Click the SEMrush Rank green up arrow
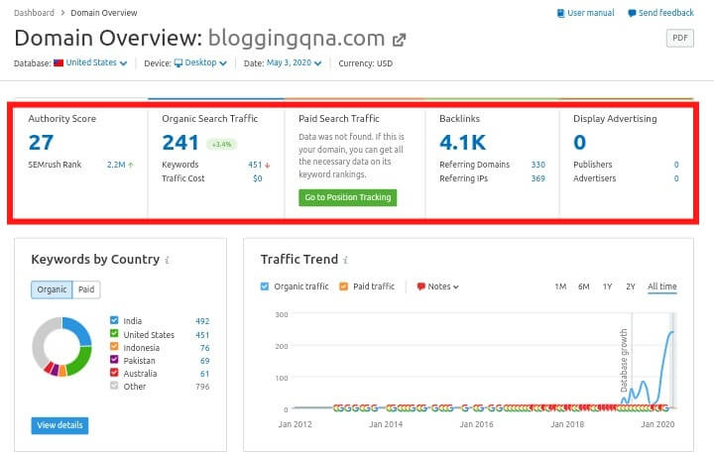Screen dimensions: 714x459 point(131,166)
